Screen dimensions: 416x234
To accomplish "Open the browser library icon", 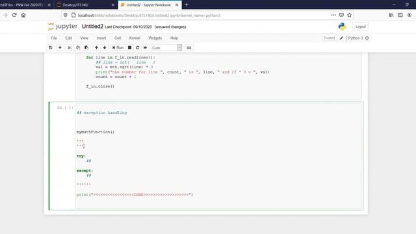I will [391, 15].
